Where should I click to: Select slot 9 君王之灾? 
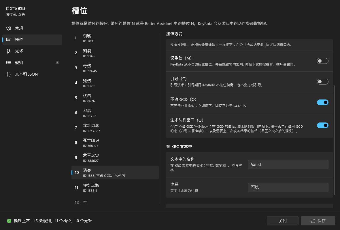point(115,158)
